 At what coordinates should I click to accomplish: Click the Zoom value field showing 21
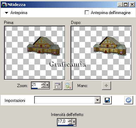(x=36, y=85)
